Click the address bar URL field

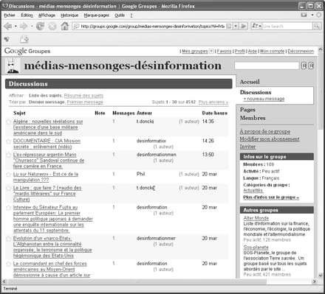pos(152,26)
